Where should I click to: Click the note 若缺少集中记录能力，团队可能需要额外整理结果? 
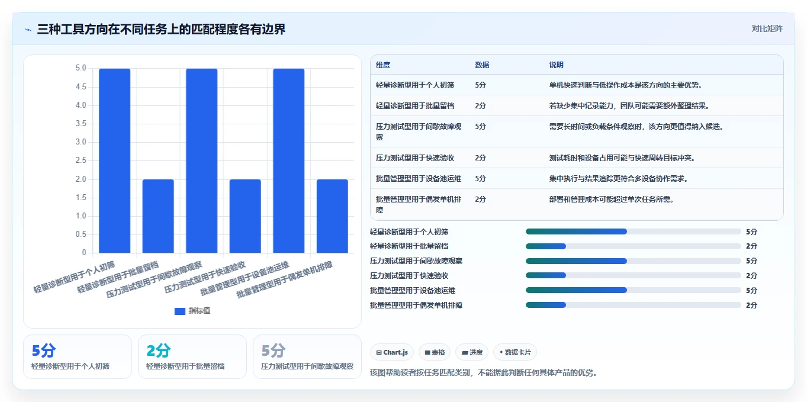click(629, 106)
